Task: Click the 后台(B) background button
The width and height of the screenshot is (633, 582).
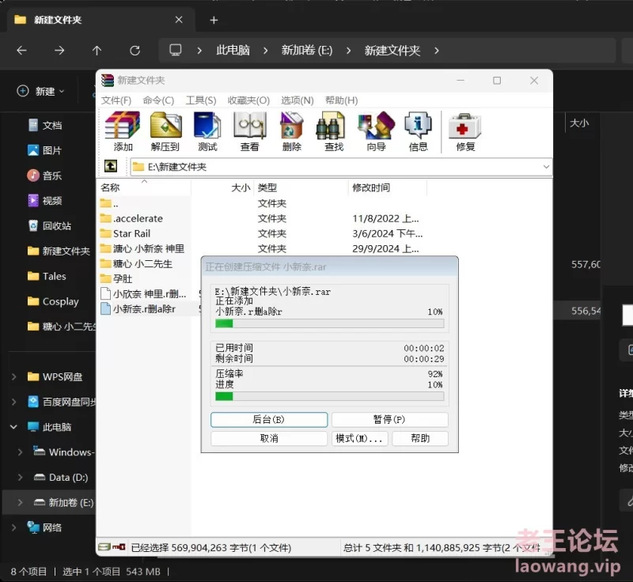Action: [269, 419]
